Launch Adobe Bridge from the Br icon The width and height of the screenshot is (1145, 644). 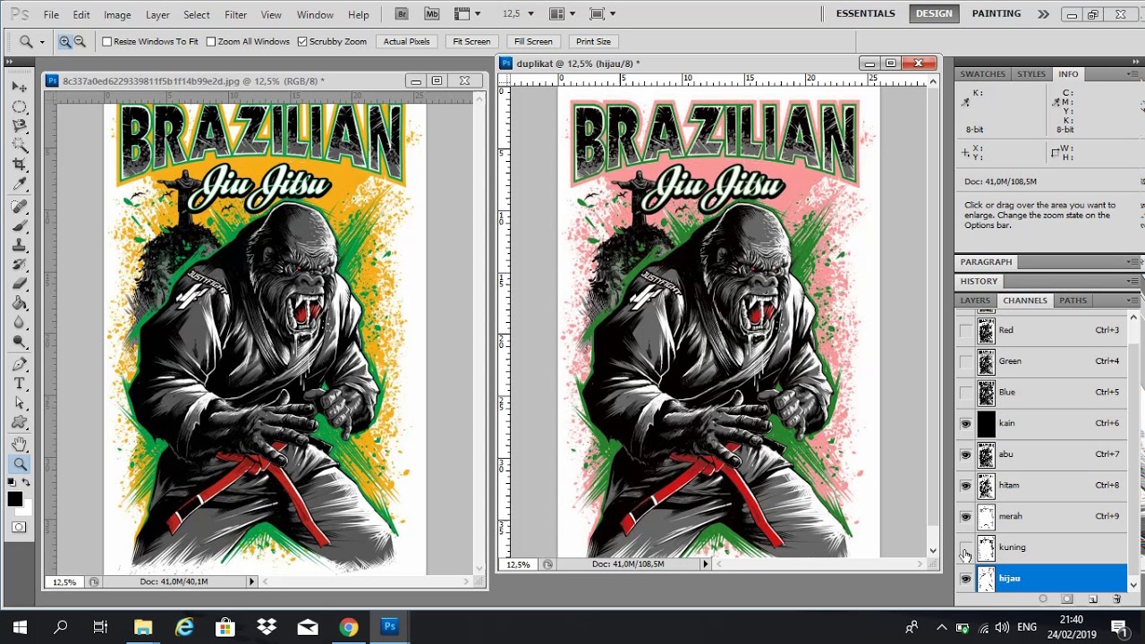click(402, 14)
